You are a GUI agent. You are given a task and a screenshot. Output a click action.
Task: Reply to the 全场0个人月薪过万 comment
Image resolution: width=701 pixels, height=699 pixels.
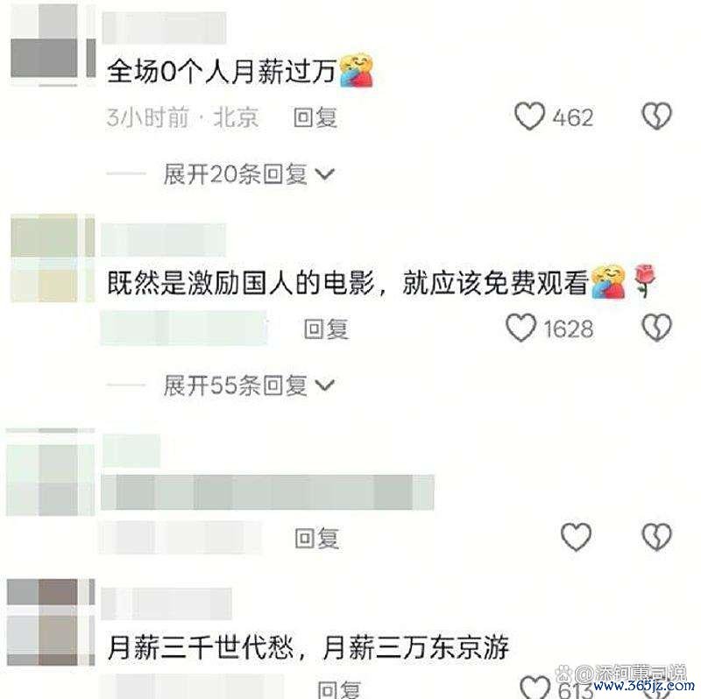pos(315,117)
